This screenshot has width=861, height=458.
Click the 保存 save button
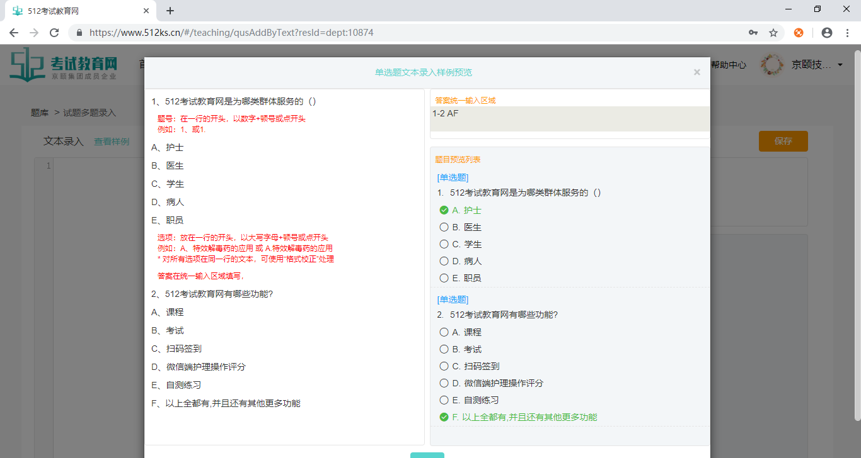coord(783,142)
